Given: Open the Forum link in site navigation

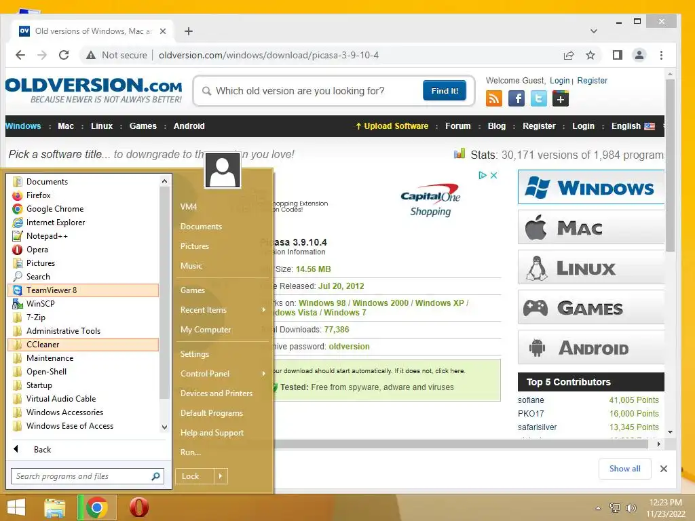Looking at the screenshot, I should [458, 126].
